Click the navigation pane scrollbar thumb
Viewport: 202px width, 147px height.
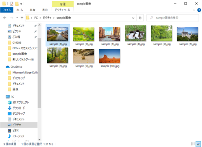40,73
